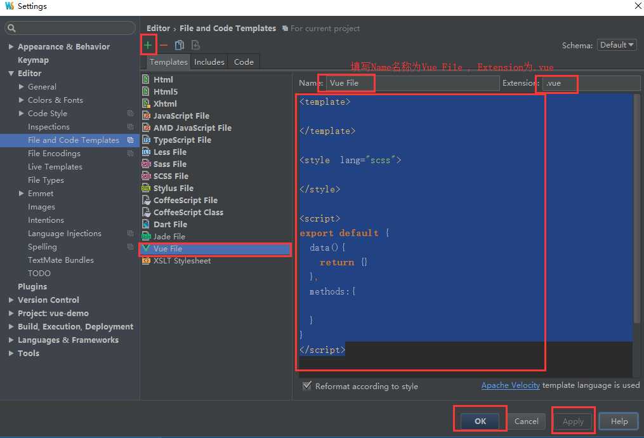Select the Dart File template icon
The width and height of the screenshot is (644, 438).
(x=146, y=224)
